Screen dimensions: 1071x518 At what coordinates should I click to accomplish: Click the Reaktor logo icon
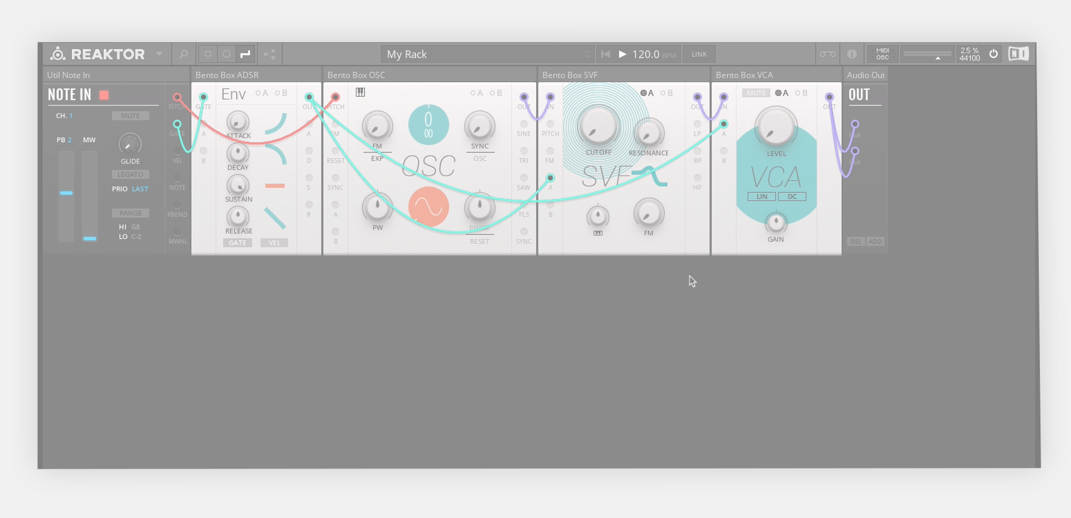(58, 54)
